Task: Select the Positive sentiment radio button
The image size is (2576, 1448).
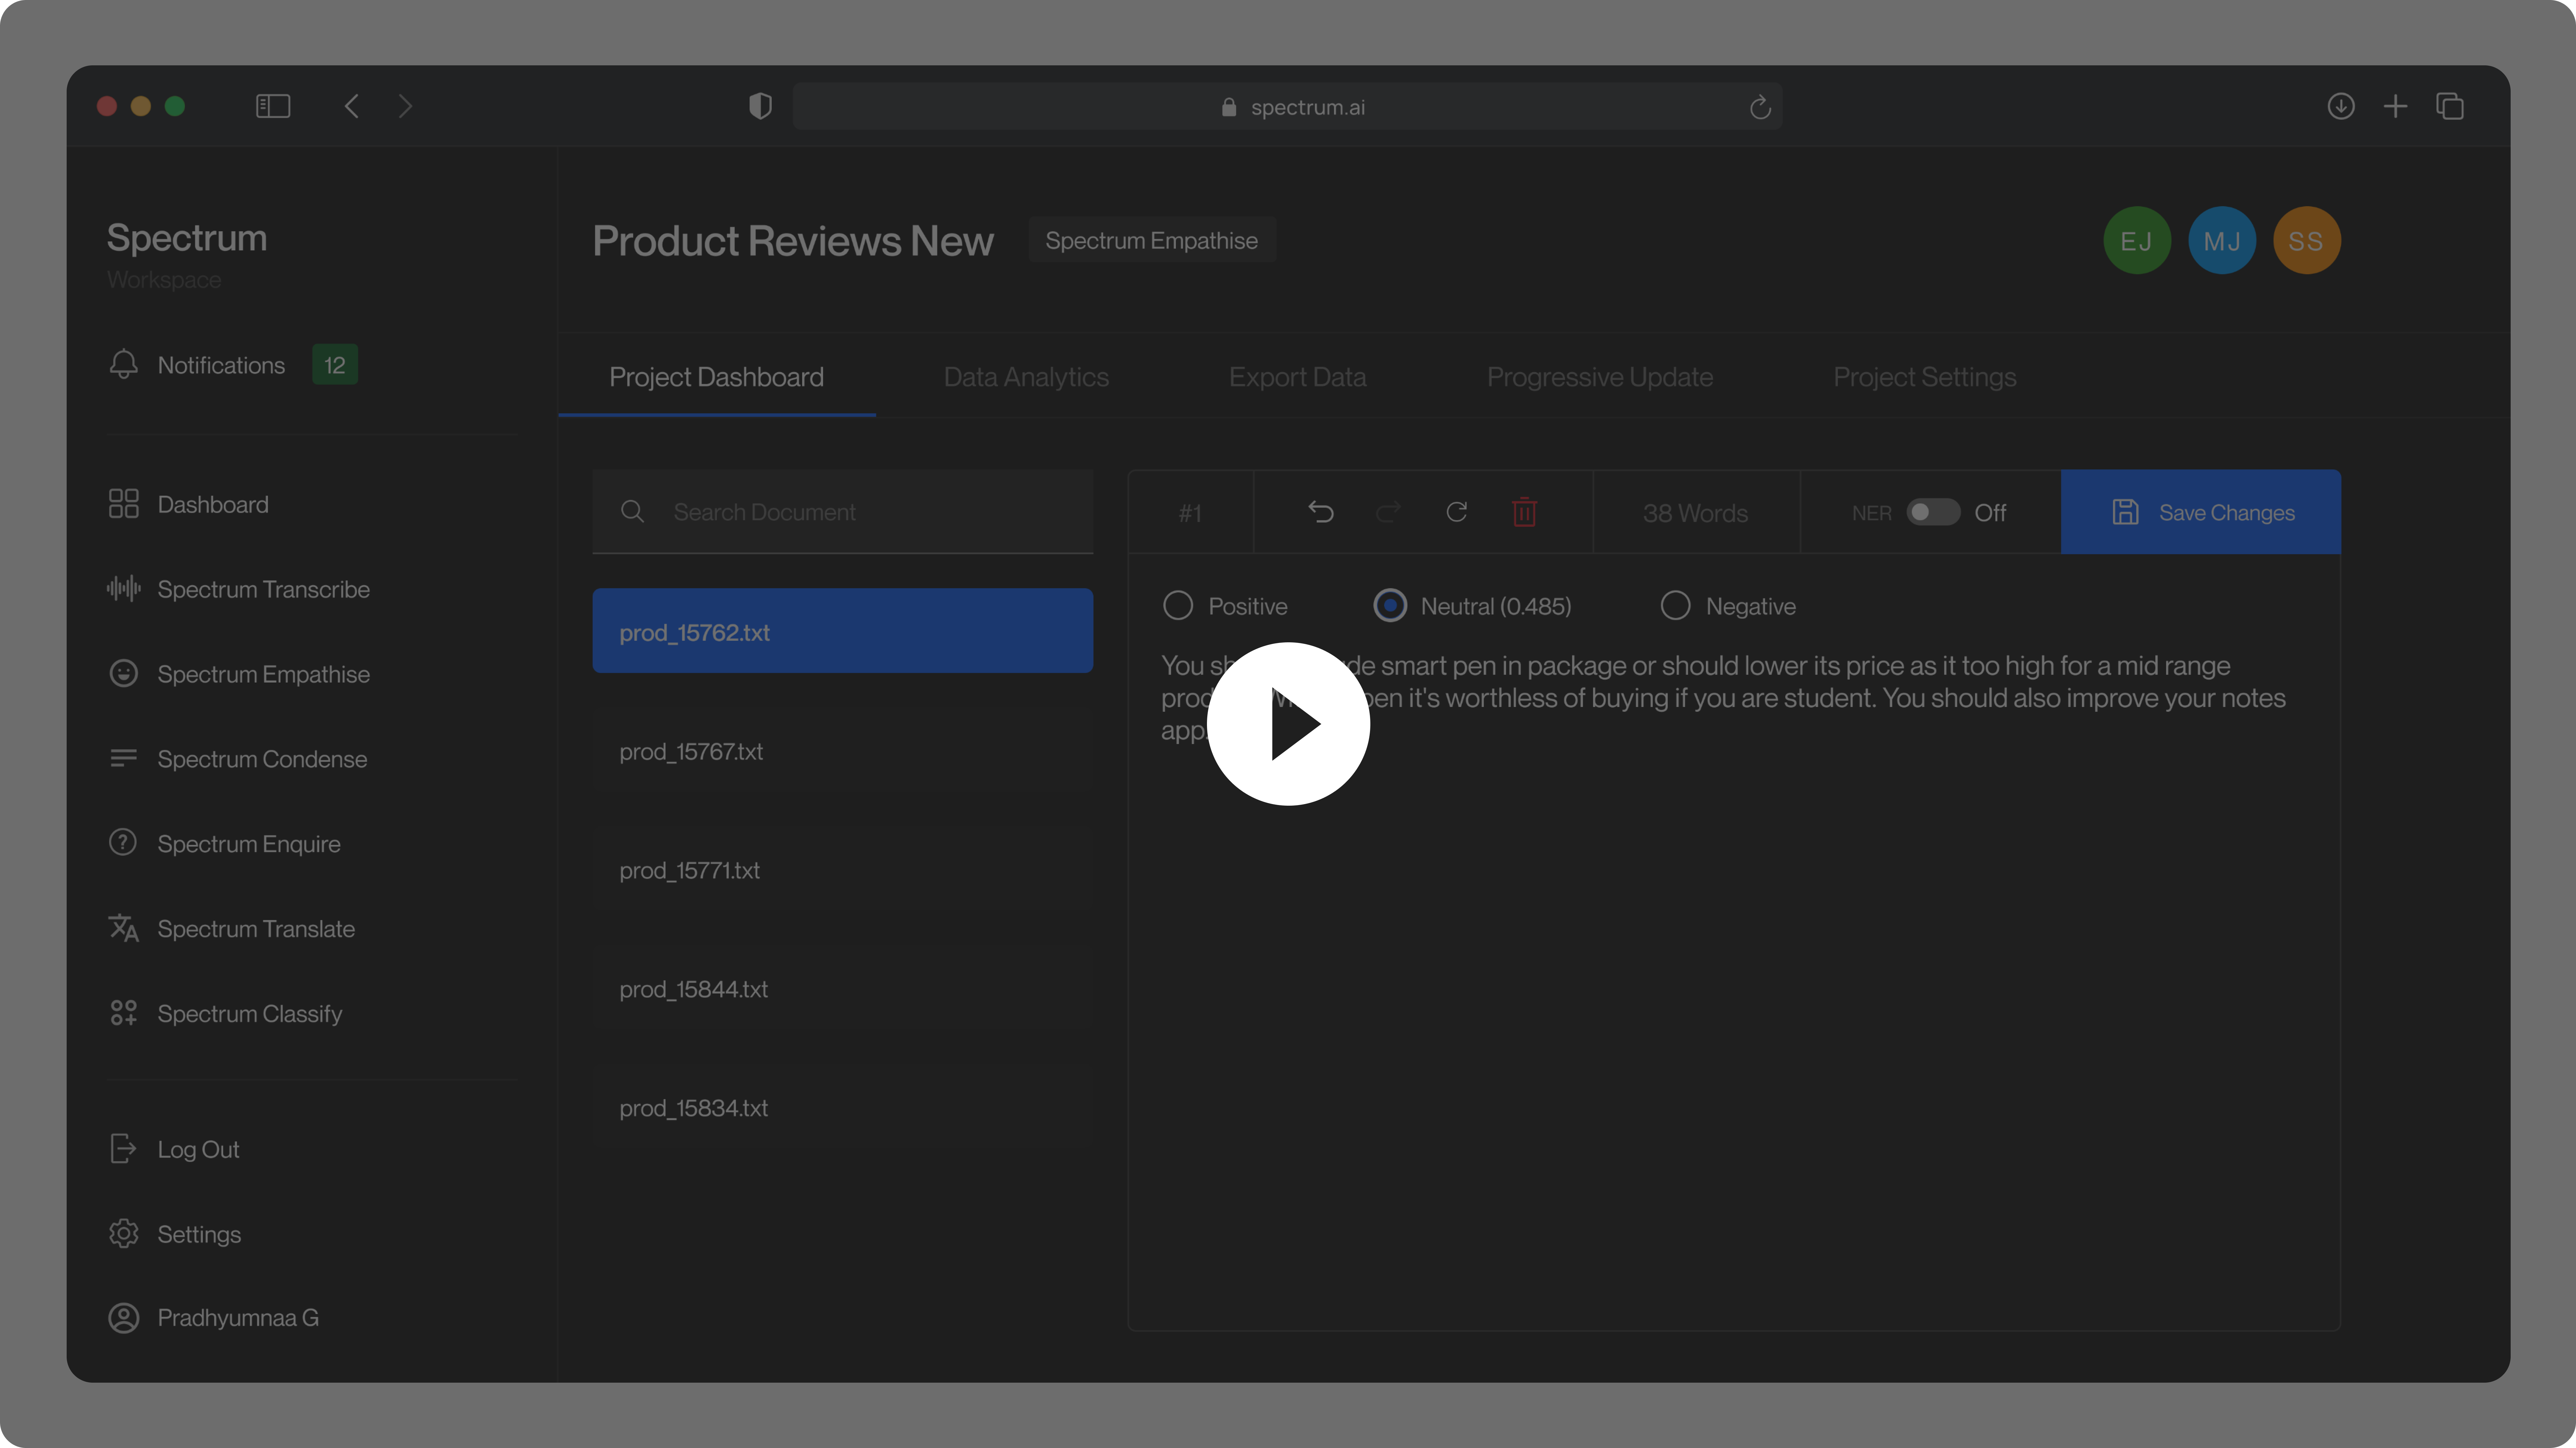Action: tap(1177, 605)
